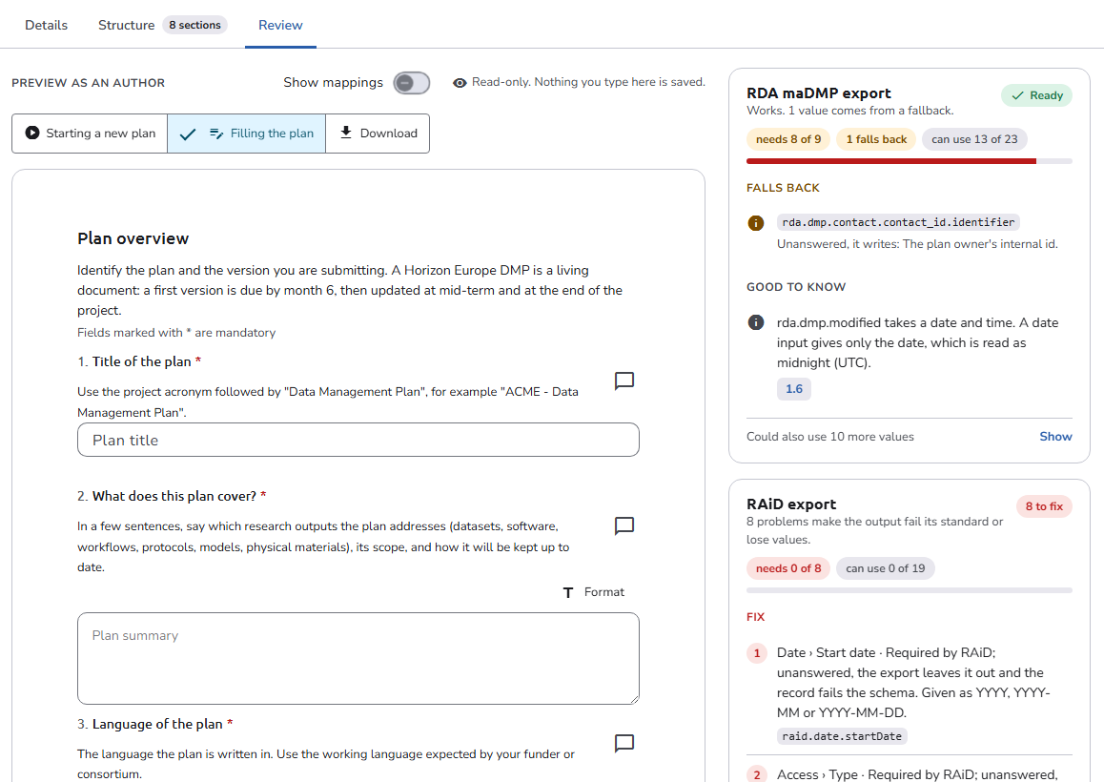Click fix item number 1 badge
The width and height of the screenshot is (1104, 782).
pyautogui.click(x=757, y=653)
